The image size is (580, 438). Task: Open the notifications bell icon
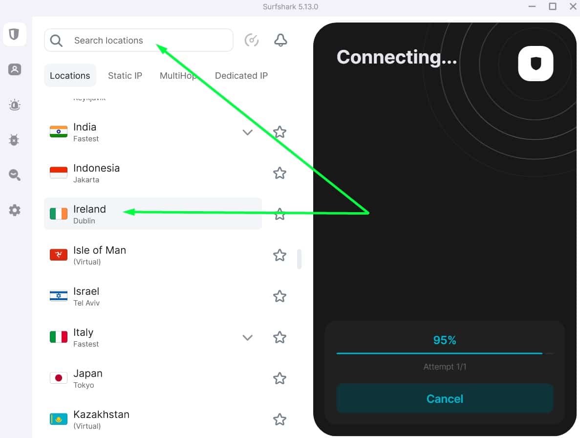(280, 40)
